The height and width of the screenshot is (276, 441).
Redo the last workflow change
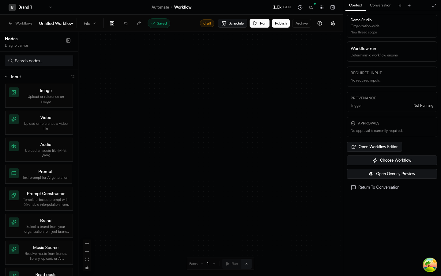[x=139, y=23]
